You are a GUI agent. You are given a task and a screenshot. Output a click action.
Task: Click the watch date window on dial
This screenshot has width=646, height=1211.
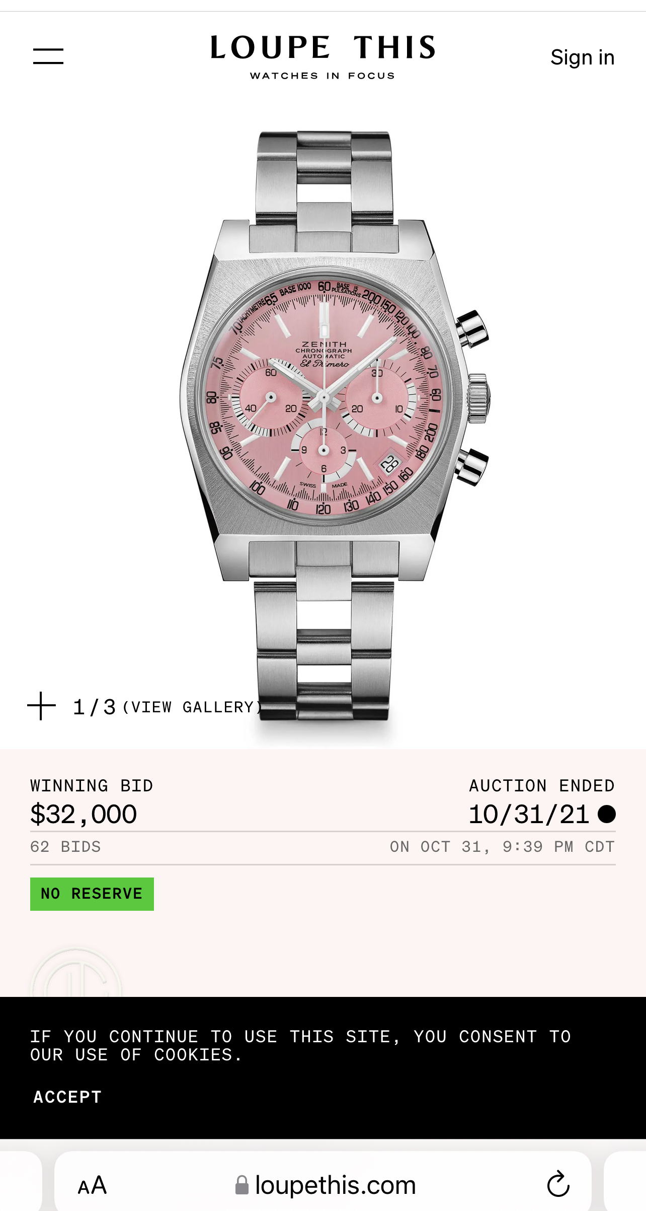pyautogui.click(x=390, y=463)
